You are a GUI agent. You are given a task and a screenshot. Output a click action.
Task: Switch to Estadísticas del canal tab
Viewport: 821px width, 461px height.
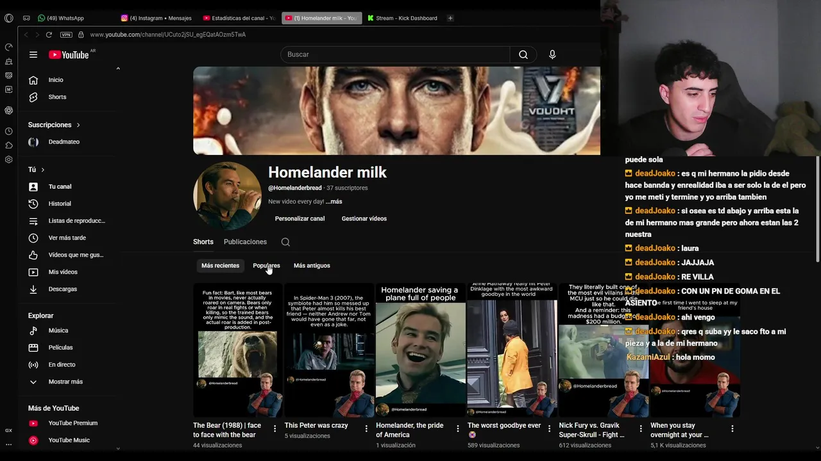coord(239,18)
